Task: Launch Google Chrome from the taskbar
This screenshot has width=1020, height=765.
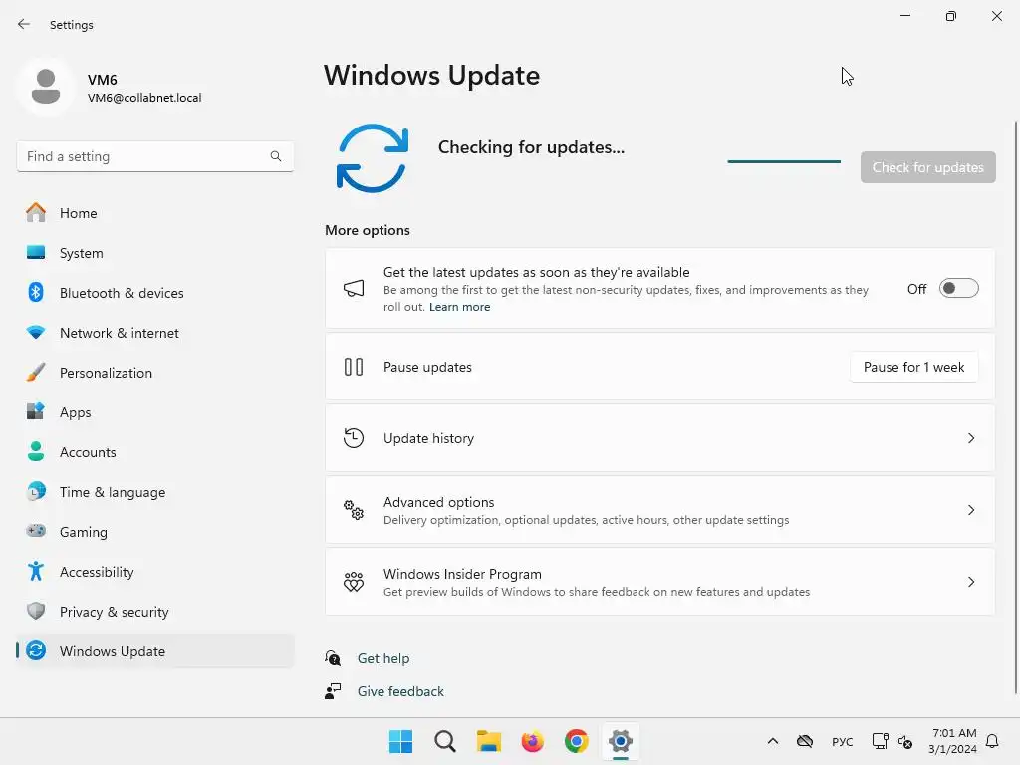Action: [577, 741]
